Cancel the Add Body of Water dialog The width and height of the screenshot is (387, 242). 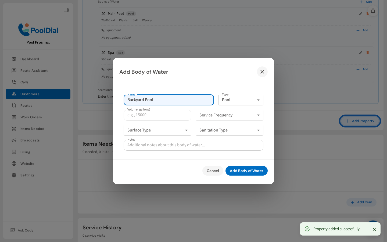[213, 171]
